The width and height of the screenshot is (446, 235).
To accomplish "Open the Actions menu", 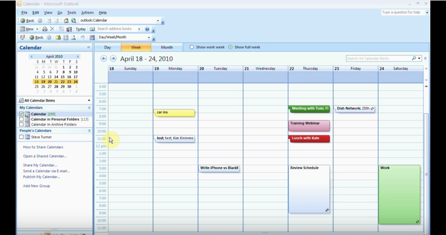I will pyautogui.click(x=87, y=13).
